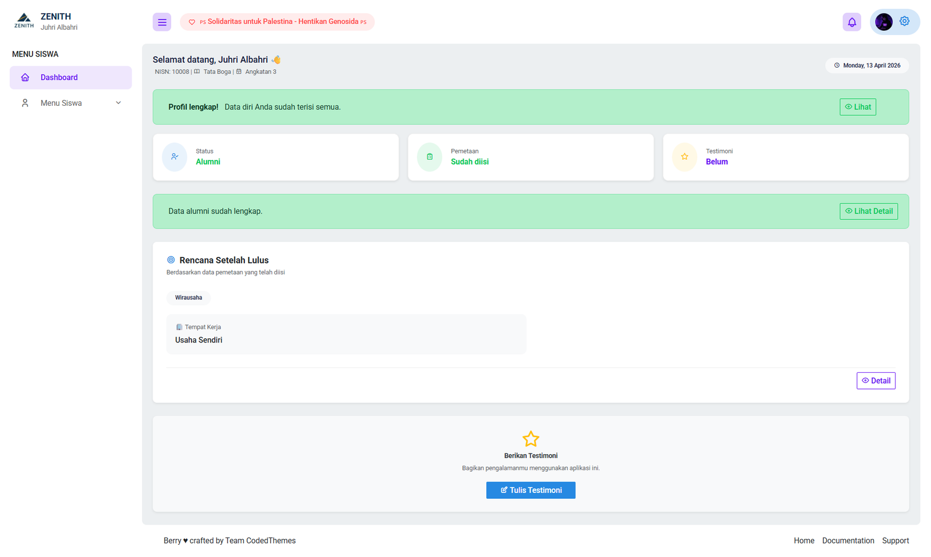The image size is (931, 557).
Task: Click the heart icon in Palestine banner
Action: click(192, 22)
